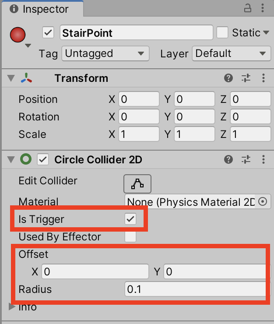Expand the Info foldout
This screenshot has height=324, width=274.
coord(12,306)
